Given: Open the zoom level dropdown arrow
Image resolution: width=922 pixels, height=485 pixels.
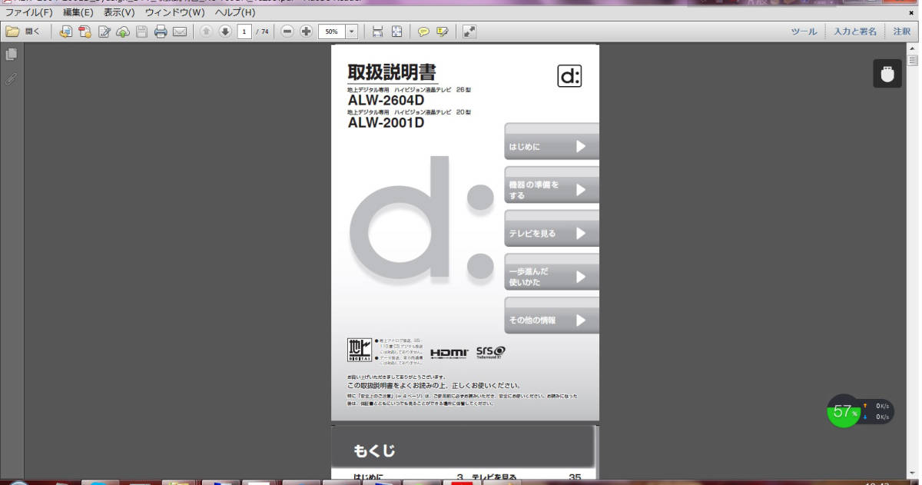Looking at the screenshot, I should tap(352, 32).
